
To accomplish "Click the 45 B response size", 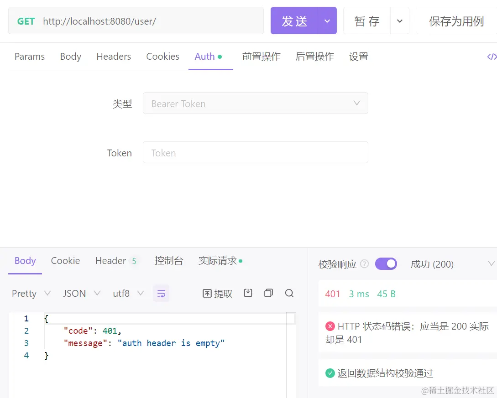I will [x=386, y=294].
